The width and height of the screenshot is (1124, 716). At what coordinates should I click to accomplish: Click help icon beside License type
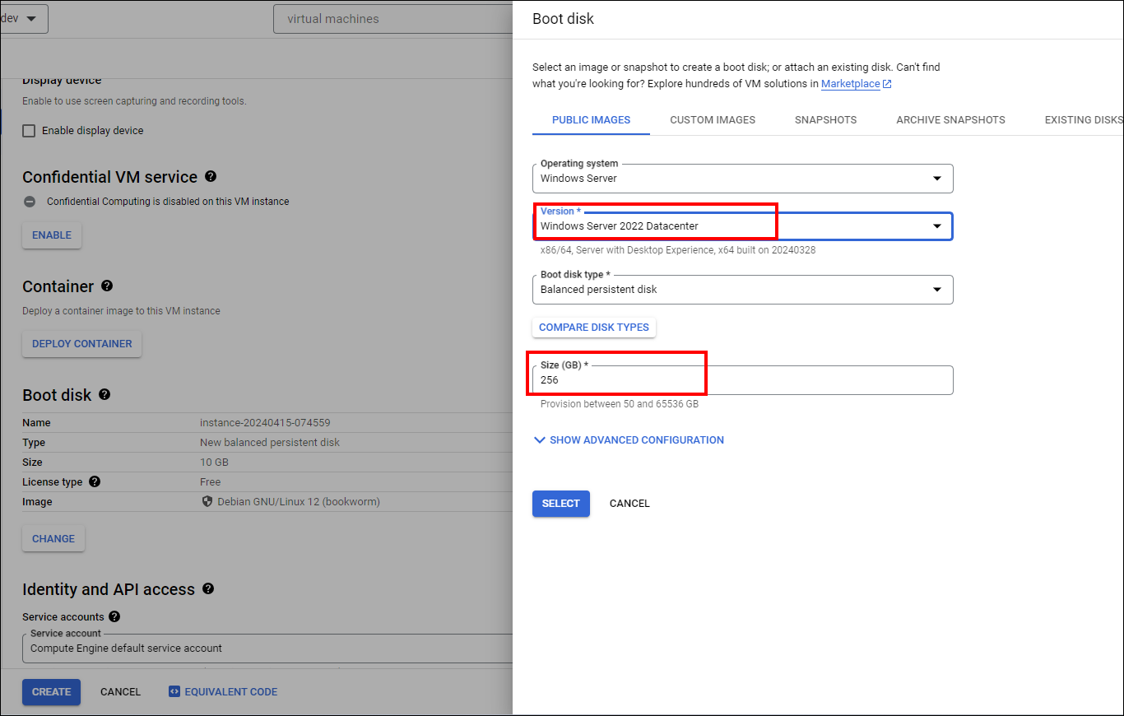[95, 482]
